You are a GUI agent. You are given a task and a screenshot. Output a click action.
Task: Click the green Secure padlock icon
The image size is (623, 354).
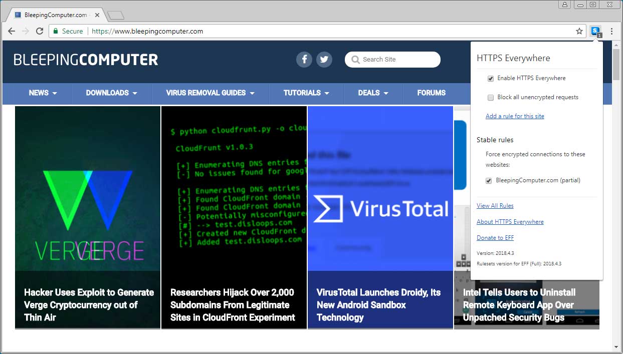[56, 32]
